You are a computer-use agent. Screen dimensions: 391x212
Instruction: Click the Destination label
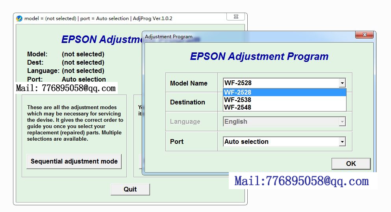(x=187, y=102)
